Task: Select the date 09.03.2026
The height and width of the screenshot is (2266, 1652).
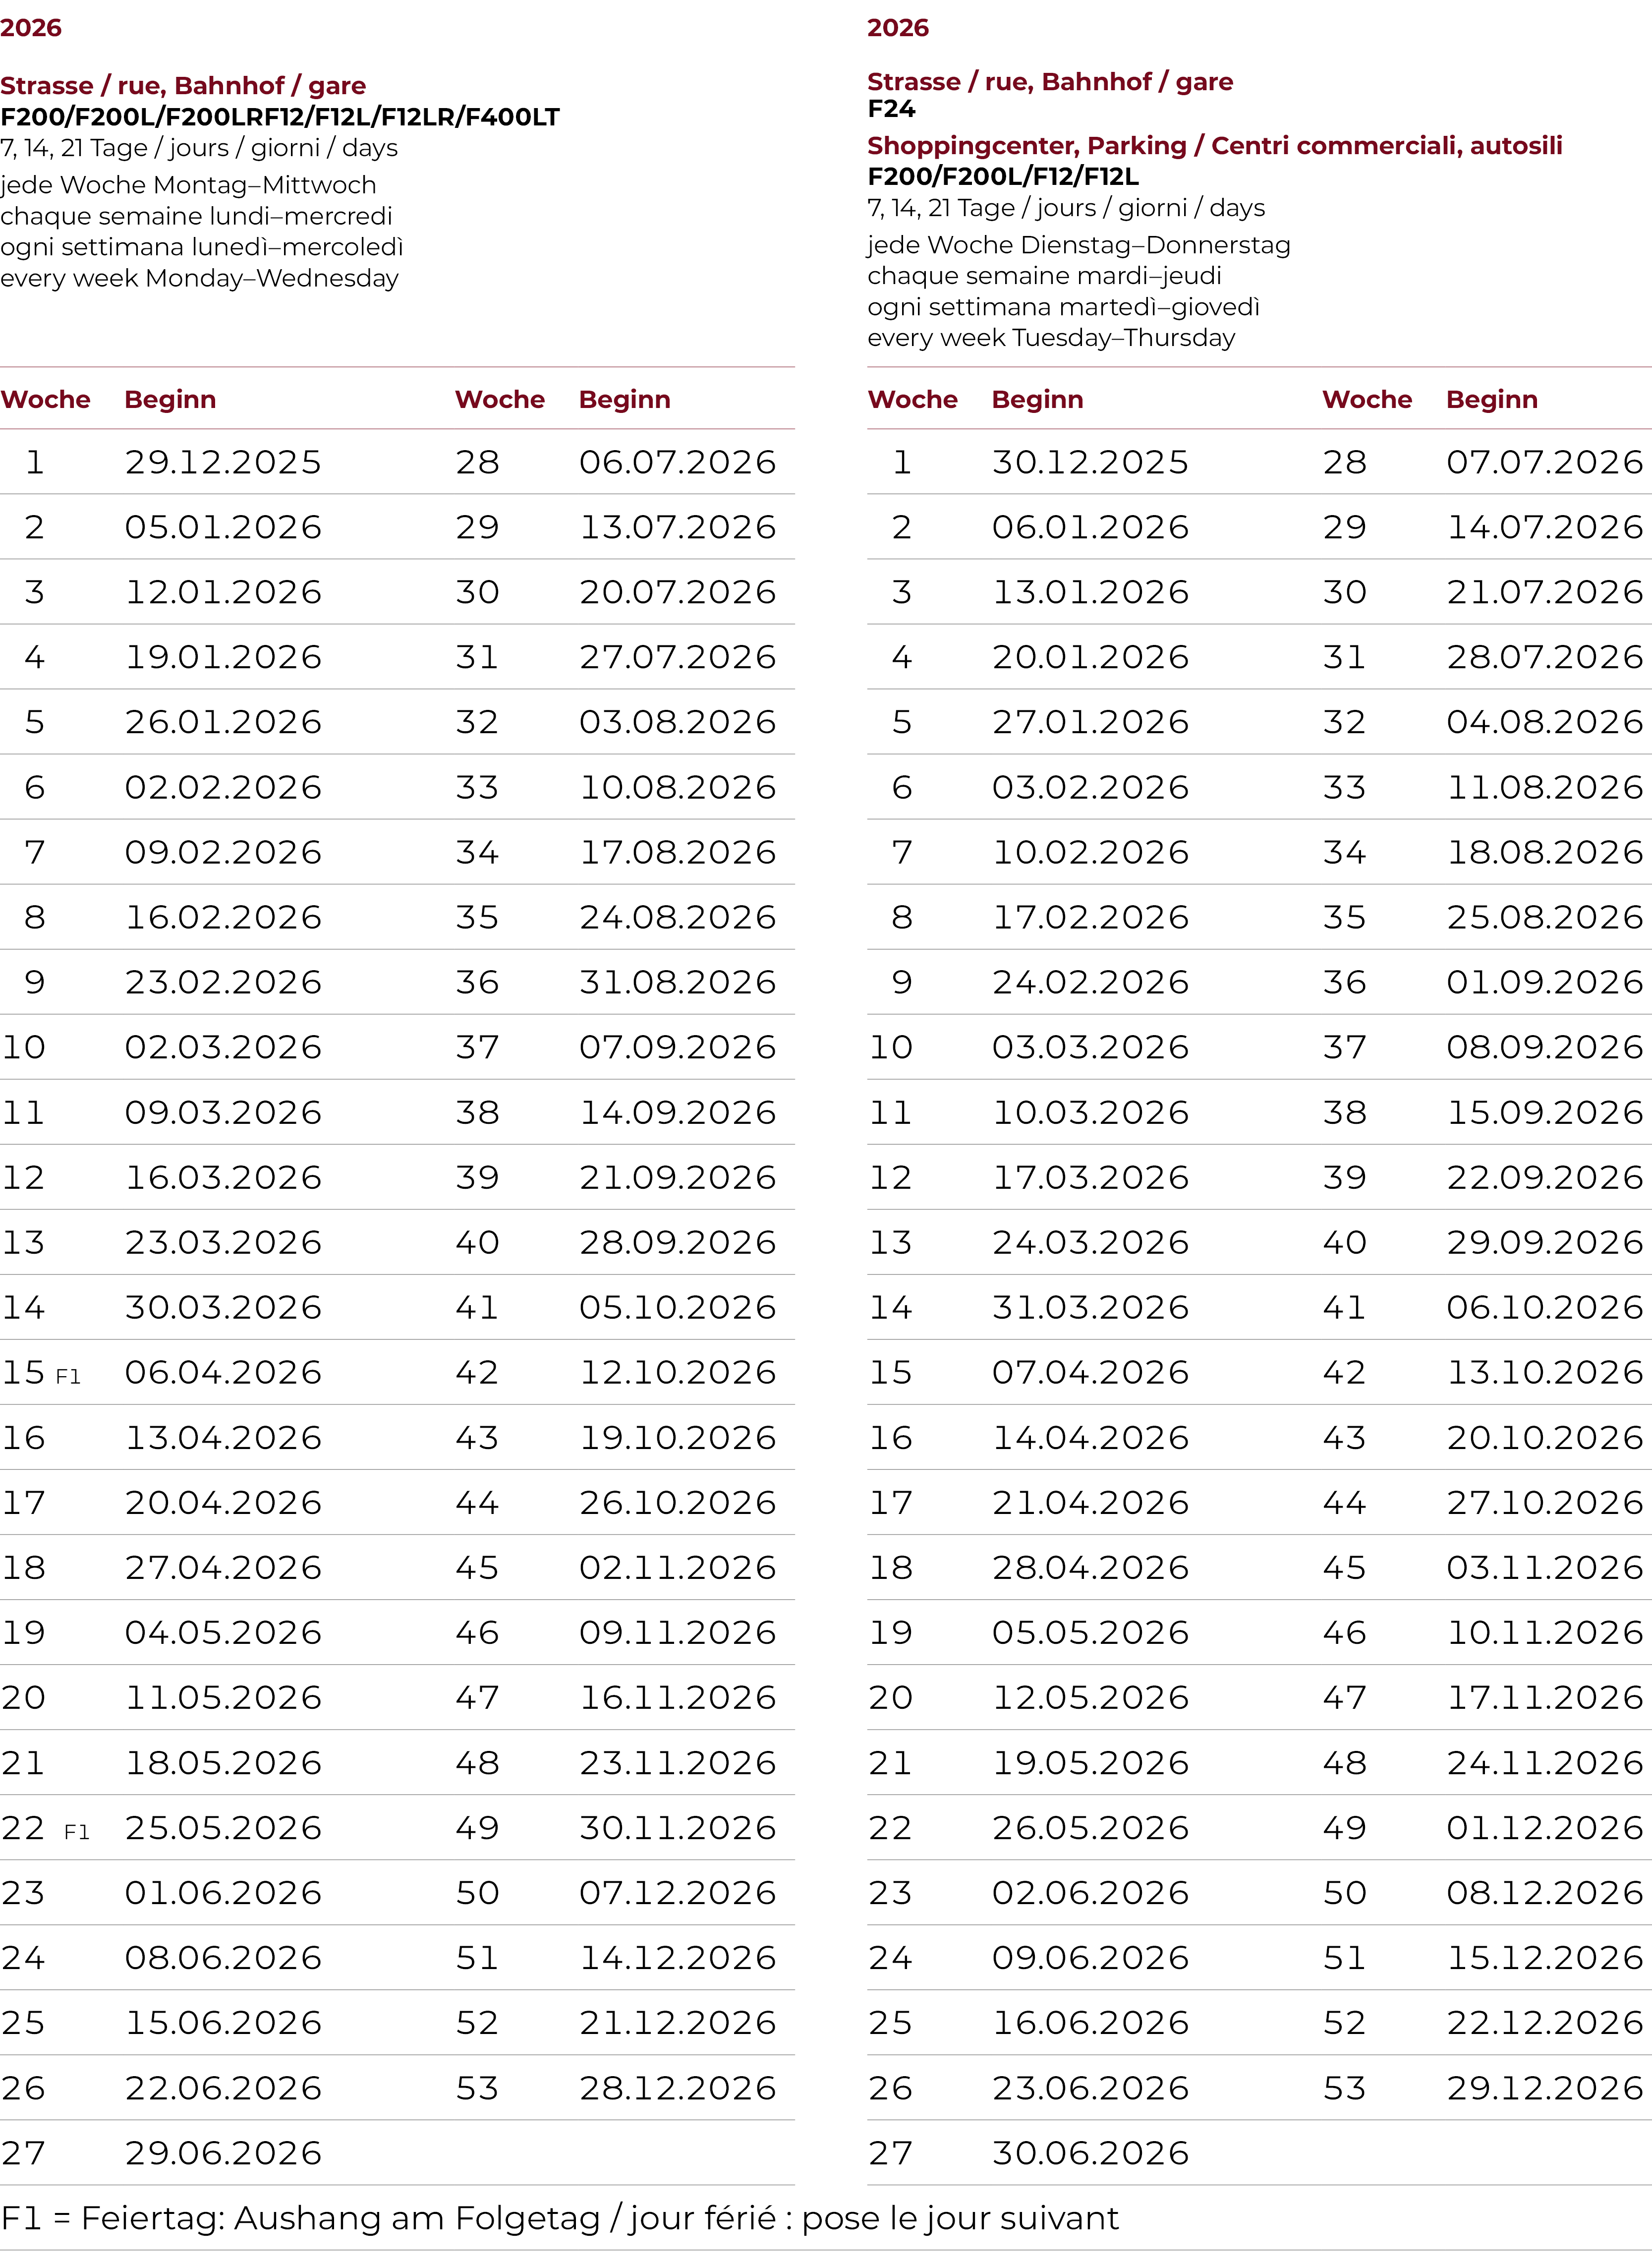Action: pyautogui.click(x=223, y=1112)
